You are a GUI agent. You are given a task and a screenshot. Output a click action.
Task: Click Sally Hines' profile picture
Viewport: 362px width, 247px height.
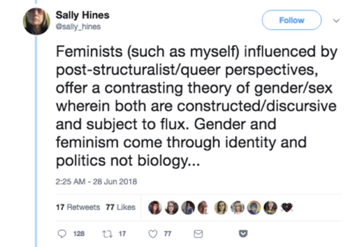coord(36,22)
